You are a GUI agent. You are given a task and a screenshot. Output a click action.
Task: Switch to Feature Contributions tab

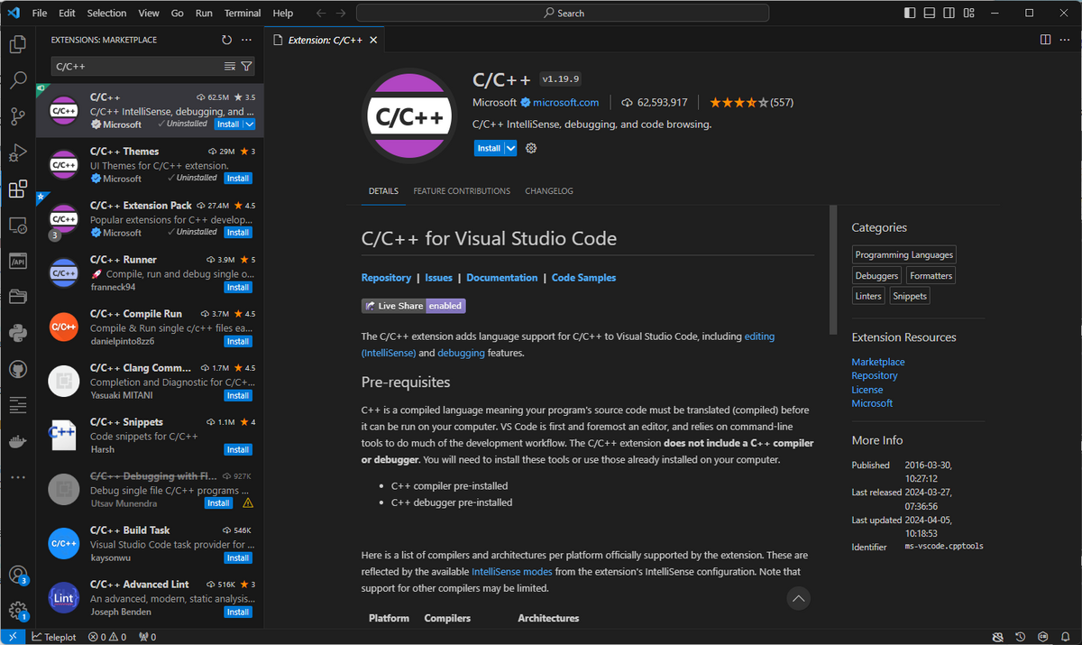462,191
